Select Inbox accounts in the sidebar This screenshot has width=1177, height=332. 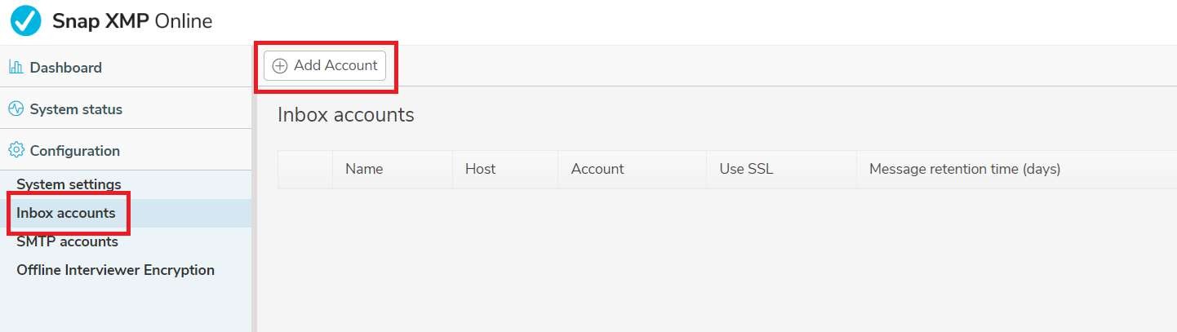click(66, 213)
